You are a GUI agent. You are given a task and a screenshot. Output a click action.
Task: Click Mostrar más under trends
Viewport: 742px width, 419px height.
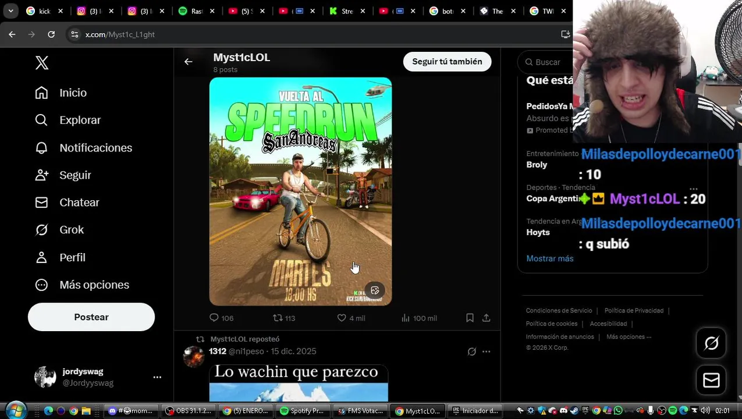coord(550,258)
